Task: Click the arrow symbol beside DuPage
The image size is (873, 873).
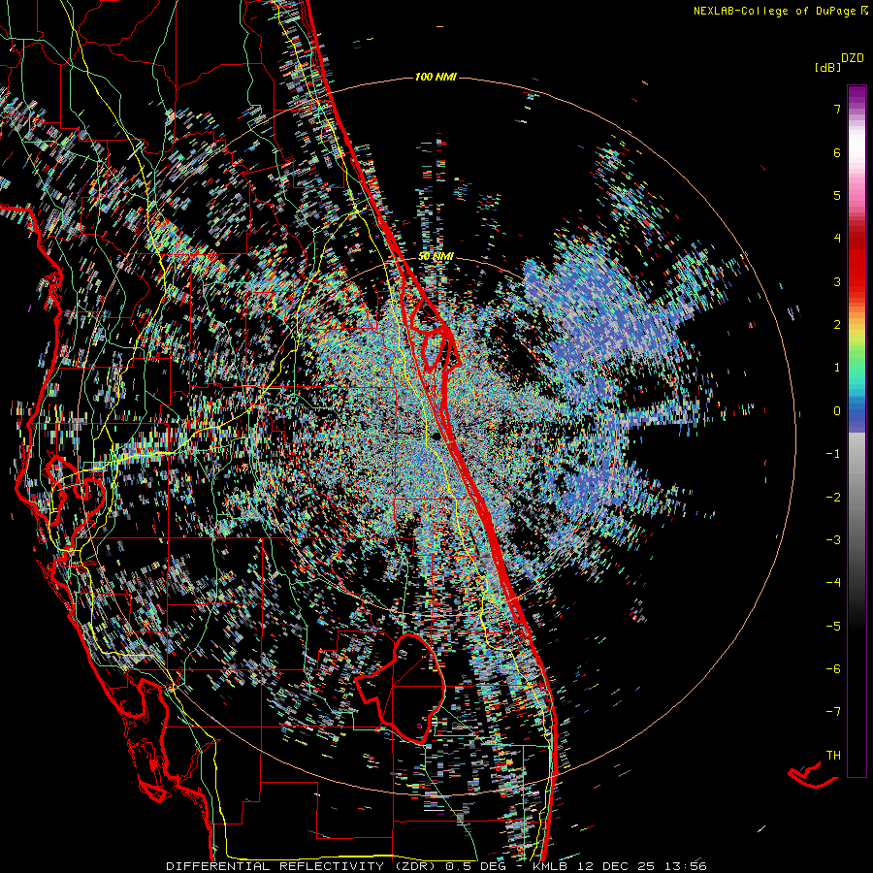Action: 864,11
